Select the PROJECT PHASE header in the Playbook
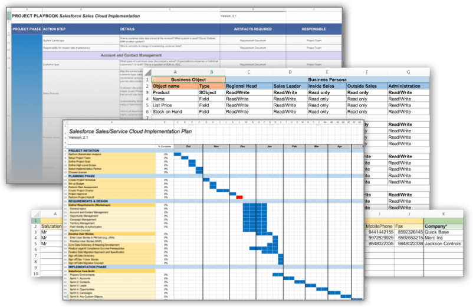473x307 pixels. tap(27, 29)
